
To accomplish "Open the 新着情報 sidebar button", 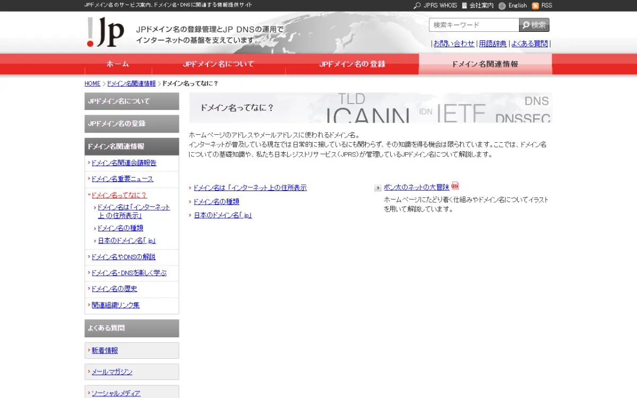I will pos(132,351).
